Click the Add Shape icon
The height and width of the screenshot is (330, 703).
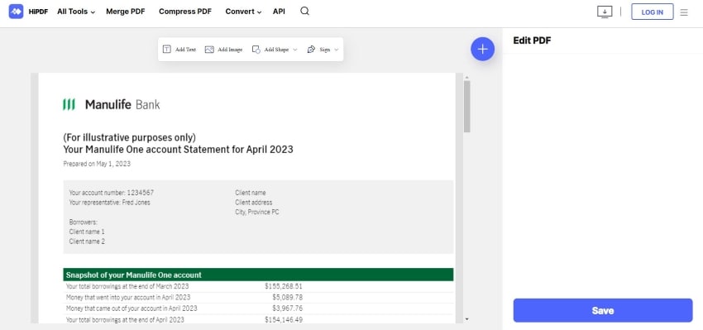point(256,50)
